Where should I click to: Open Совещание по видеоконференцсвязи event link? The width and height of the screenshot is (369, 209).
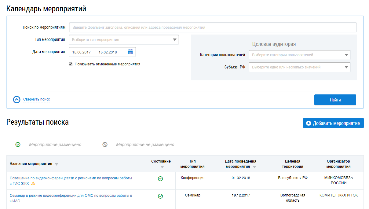(x=71, y=178)
